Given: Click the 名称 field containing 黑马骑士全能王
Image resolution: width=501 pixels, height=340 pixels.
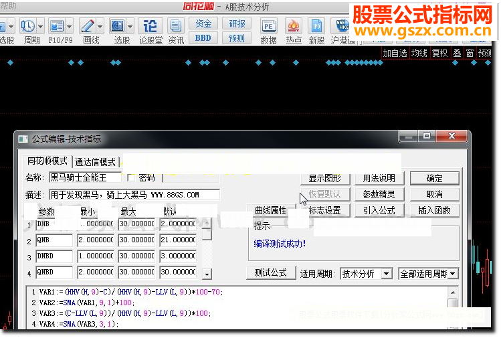Looking at the screenshot, I should pos(86,177).
